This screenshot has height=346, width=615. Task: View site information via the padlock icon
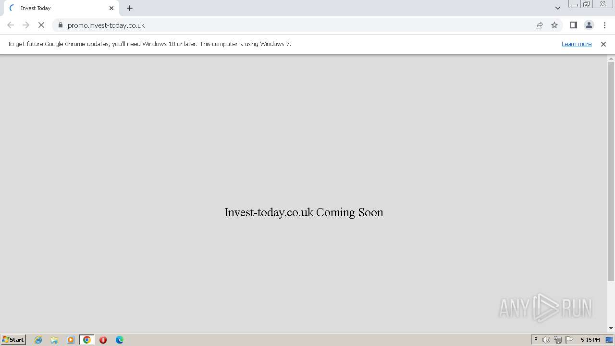click(x=61, y=25)
